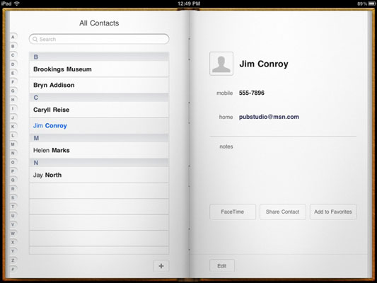Image resolution: width=377 pixels, height=283 pixels.
Task: Jump to index tab O
Action: pos(13,162)
